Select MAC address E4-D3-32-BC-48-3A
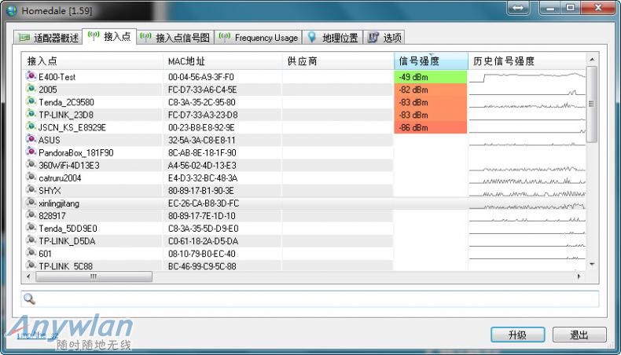621x355 pixels. [202, 178]
